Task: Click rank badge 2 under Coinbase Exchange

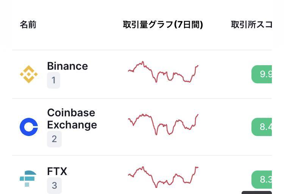Action: click(x=54, y=139)
